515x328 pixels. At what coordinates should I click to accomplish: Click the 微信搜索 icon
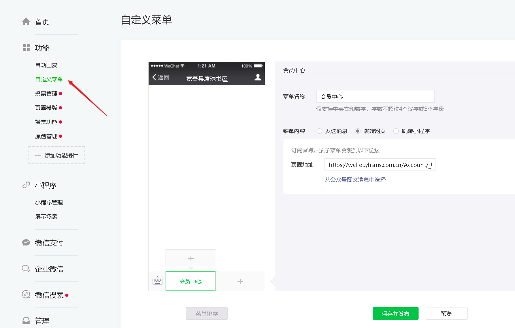coord(26,295)
